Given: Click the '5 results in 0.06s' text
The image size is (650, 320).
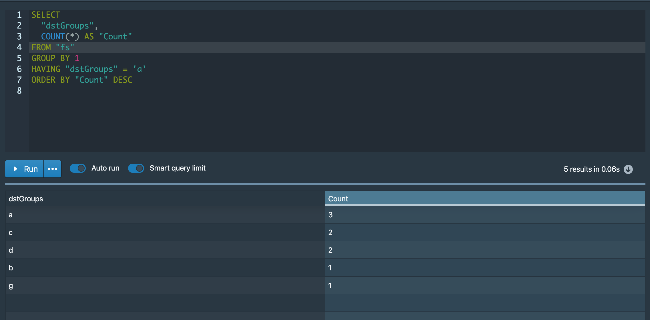Looking at the screenshot, I should pos(591,169).
